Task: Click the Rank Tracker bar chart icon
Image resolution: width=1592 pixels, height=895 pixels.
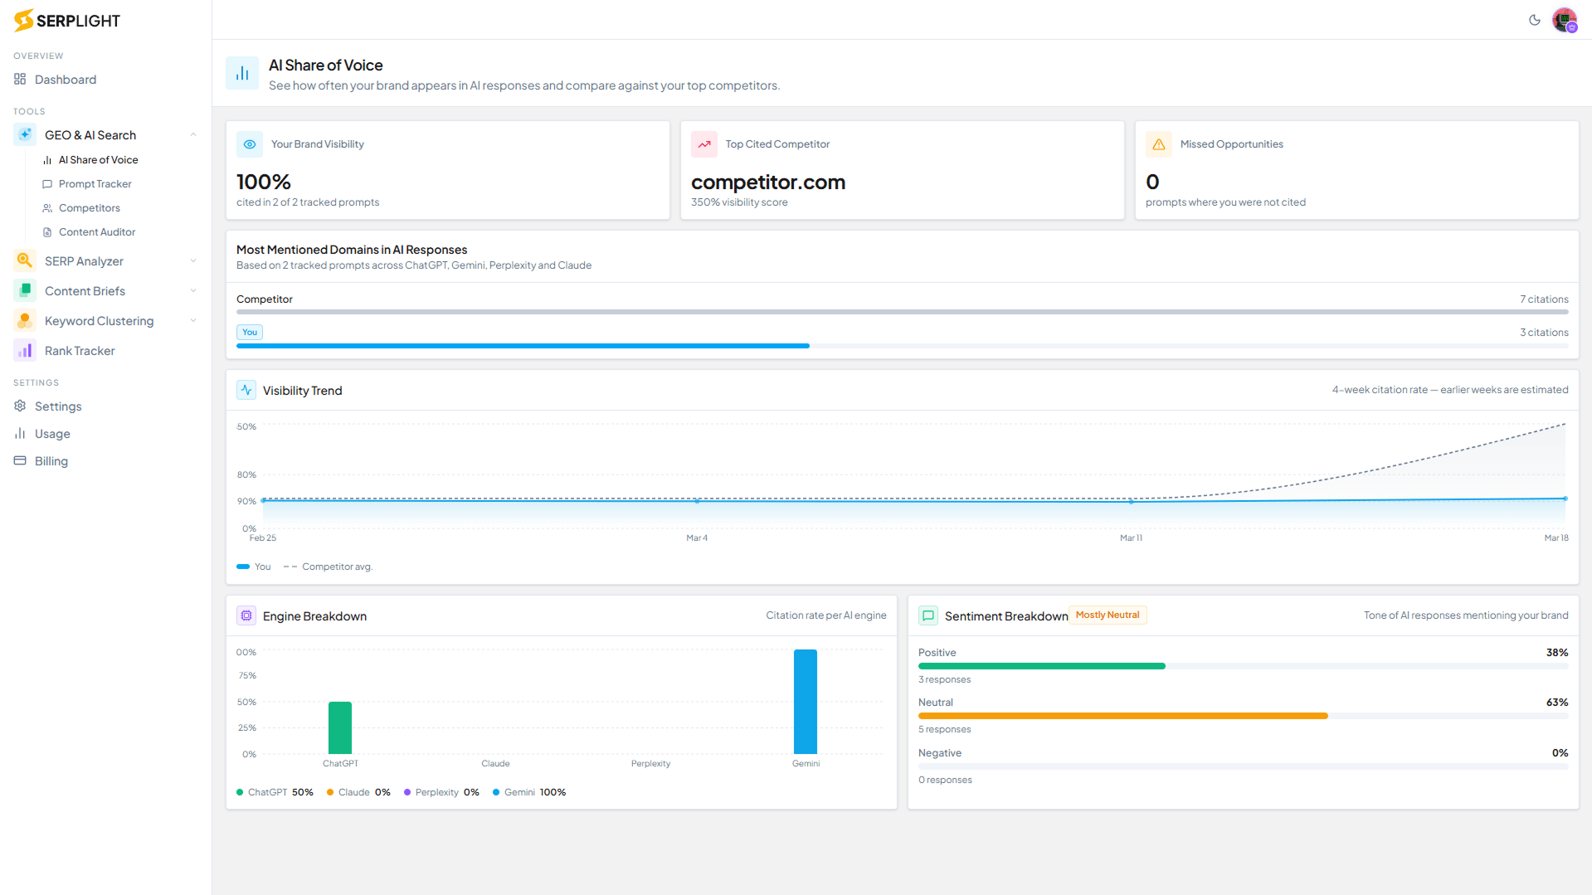Action: click(x=25, y=351)
